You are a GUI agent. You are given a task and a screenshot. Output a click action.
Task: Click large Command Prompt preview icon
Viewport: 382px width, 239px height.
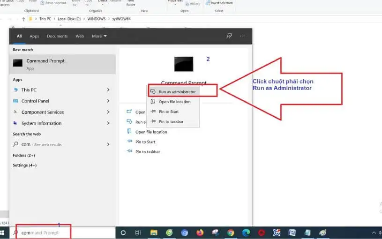click(x=184, y=64)
